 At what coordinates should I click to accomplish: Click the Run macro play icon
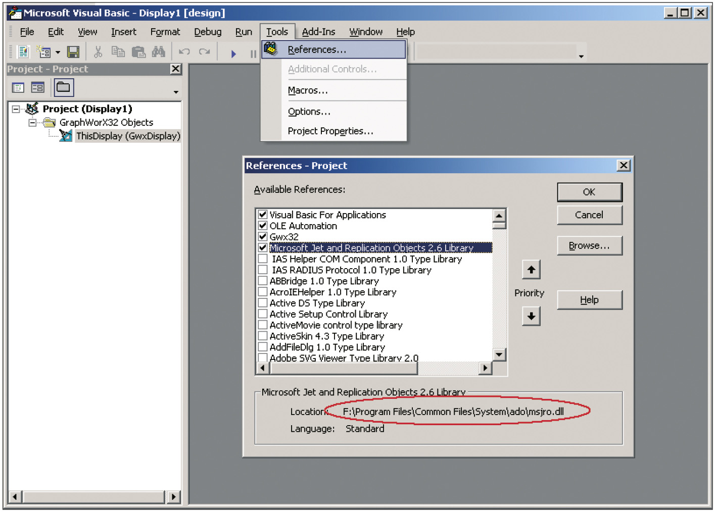point(233,54)
